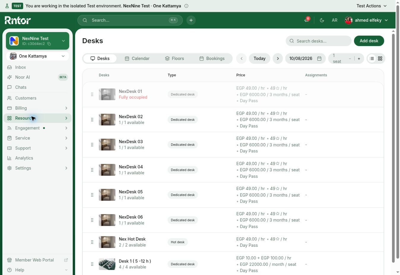400x275 pixels.
Task: Click the NexDesk 04 drag handle
Action: point(92,170)
